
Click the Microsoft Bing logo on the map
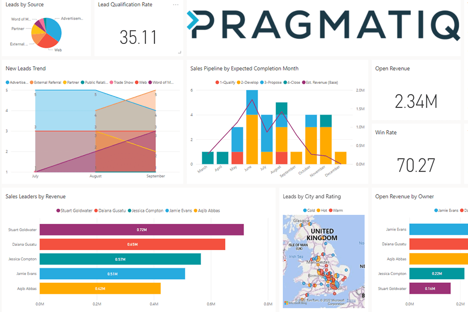(x=286, y=303)
